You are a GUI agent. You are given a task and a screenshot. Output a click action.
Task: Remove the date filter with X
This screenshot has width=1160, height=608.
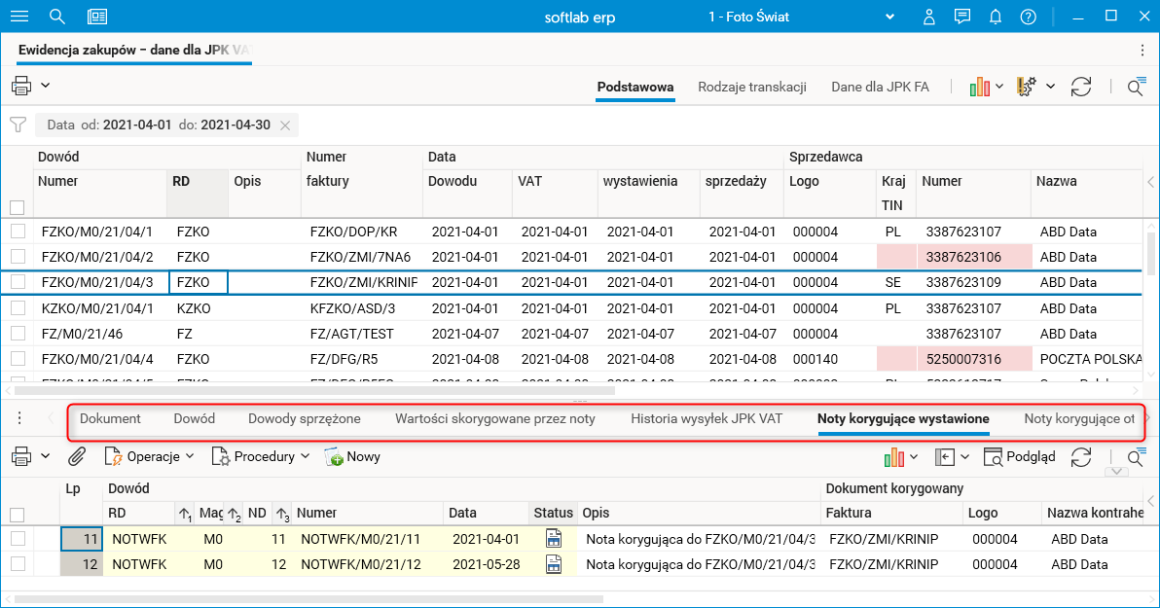tap(285, 125)
